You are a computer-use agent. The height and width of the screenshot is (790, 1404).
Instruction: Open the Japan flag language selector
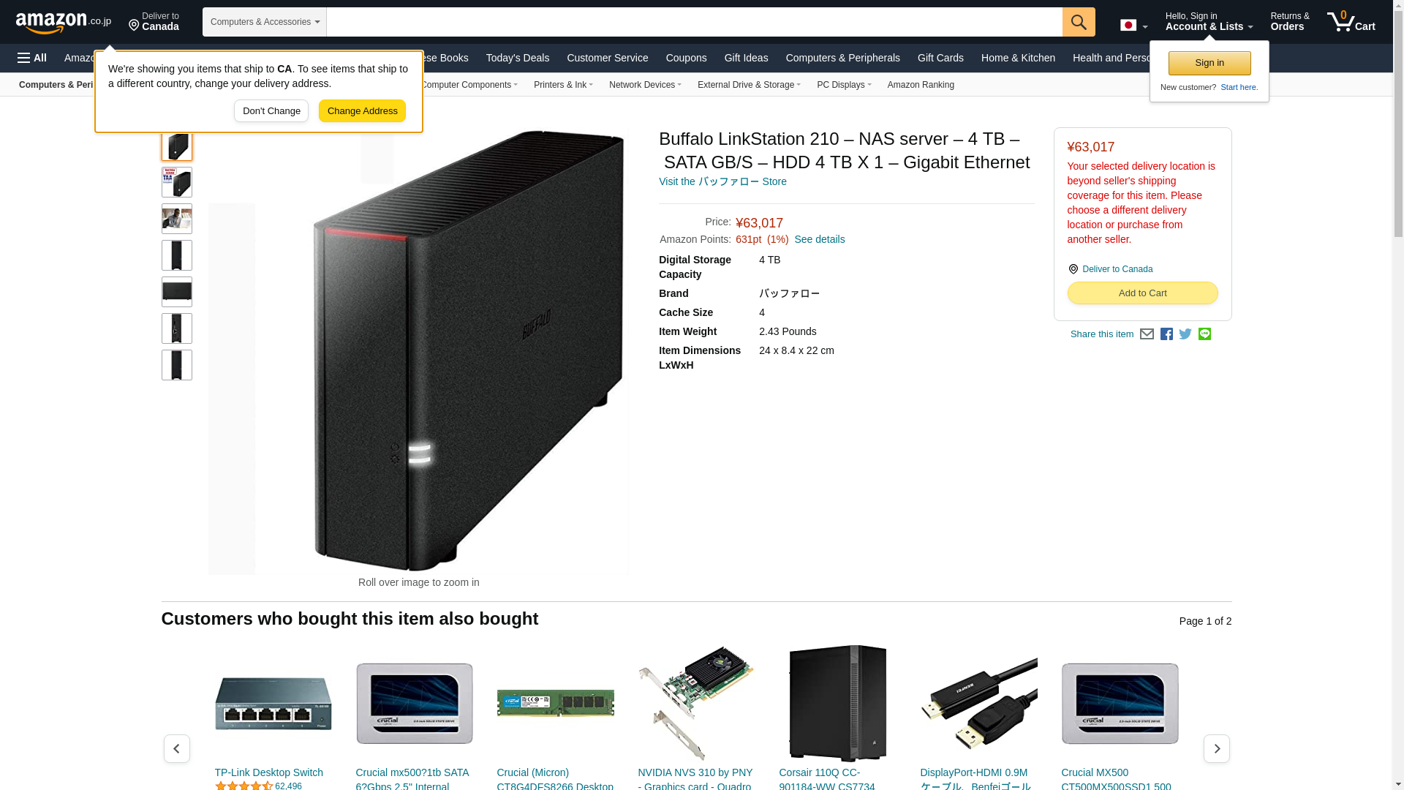(1133, 26)
